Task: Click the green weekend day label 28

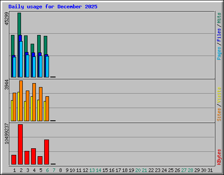Action: coord(190,170)
